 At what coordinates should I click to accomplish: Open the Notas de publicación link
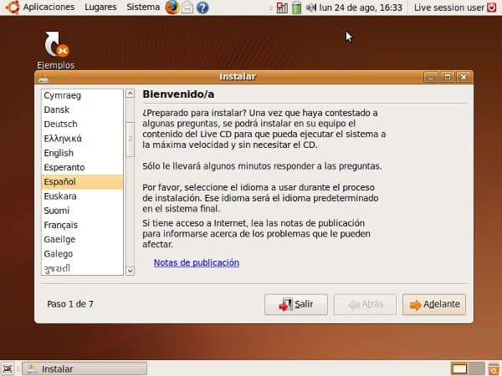[196, 262]
